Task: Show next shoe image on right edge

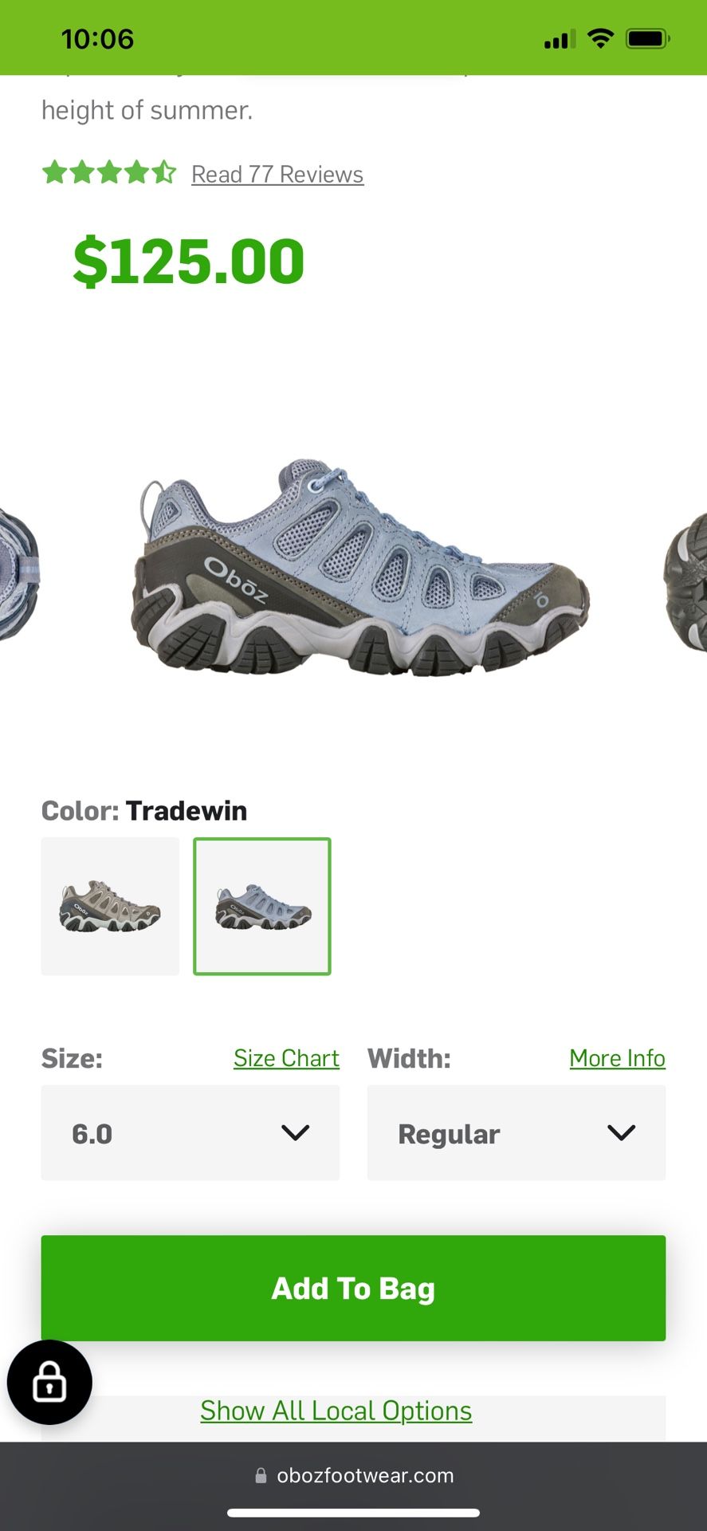Action: coord(685,582)
